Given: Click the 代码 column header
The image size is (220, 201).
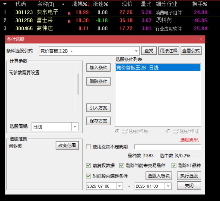Looking at the screenshot, I should click(x=21, y=4).
